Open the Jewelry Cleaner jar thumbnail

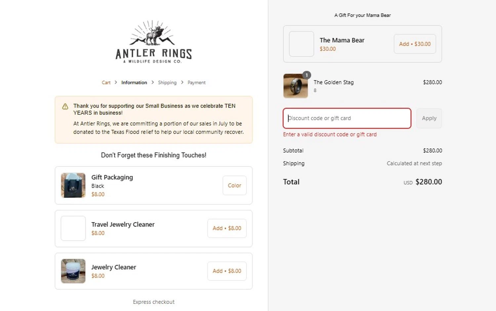click(x=73, y=271)
